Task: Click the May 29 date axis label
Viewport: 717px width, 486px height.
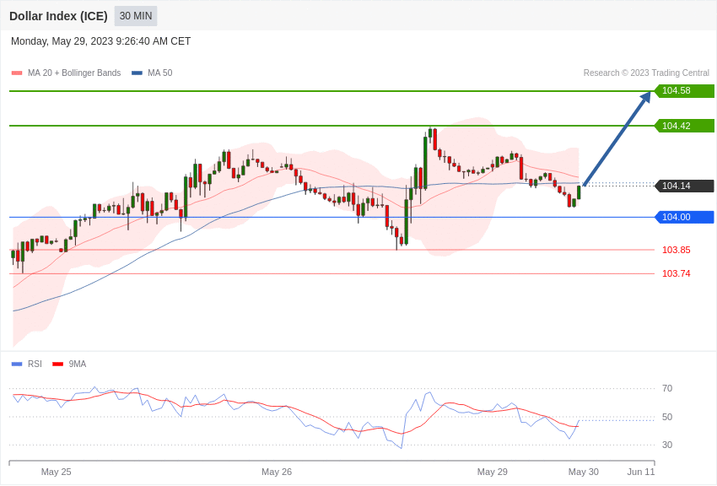Action: 493,472
